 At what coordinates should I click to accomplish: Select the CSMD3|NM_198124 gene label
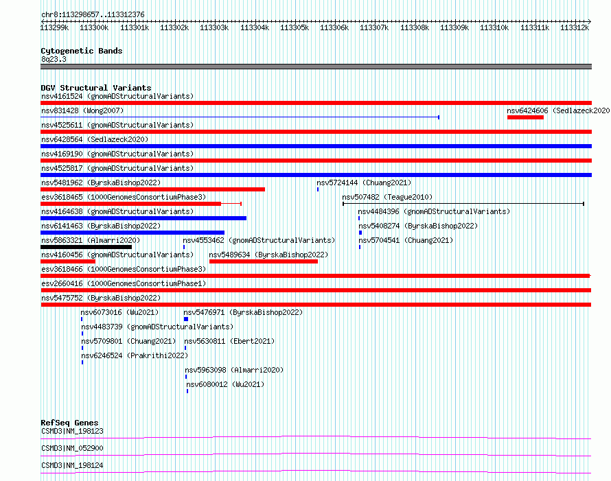pyautogui.click(x=72, y=465)
